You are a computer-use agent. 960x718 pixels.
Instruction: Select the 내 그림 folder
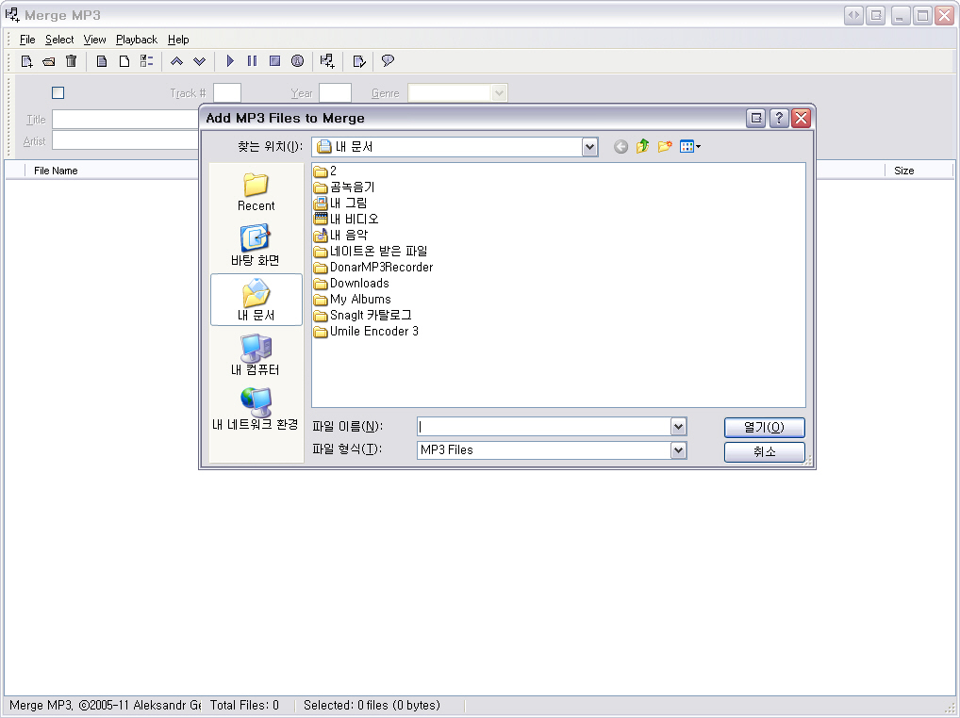pos(340,203)
